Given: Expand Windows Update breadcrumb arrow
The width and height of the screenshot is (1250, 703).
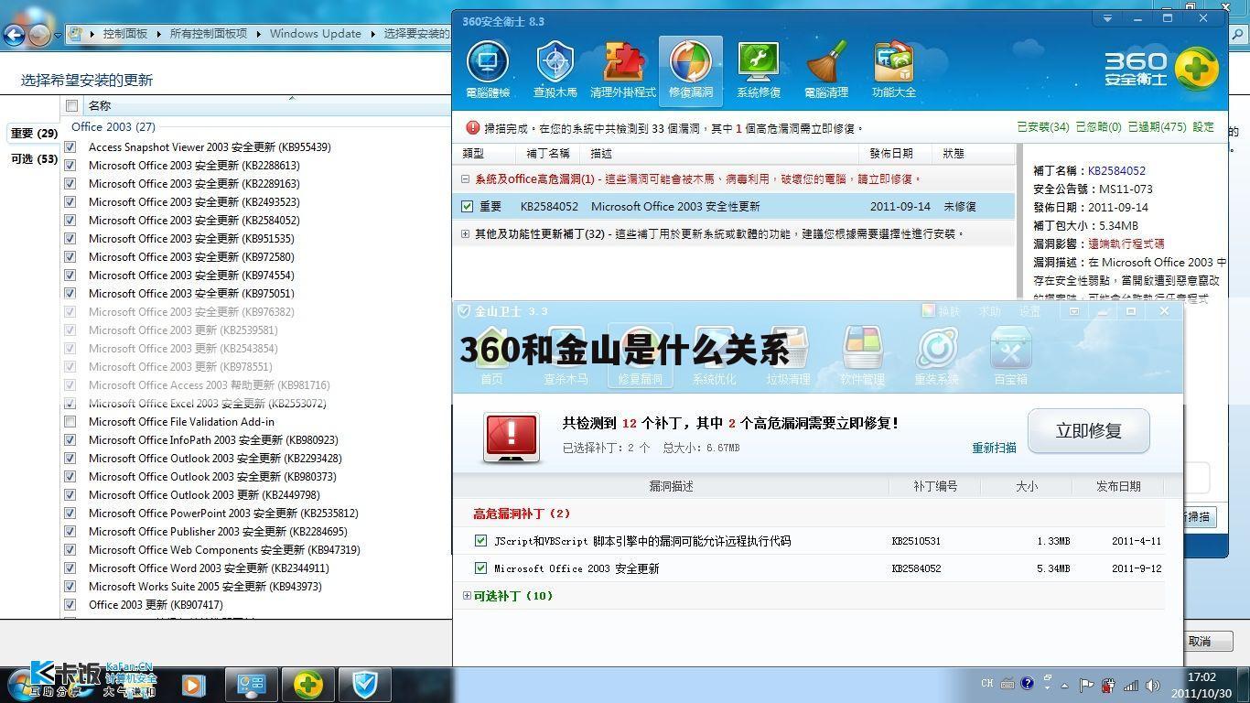Looking at the screenshot, I should (x=372, y=34).
